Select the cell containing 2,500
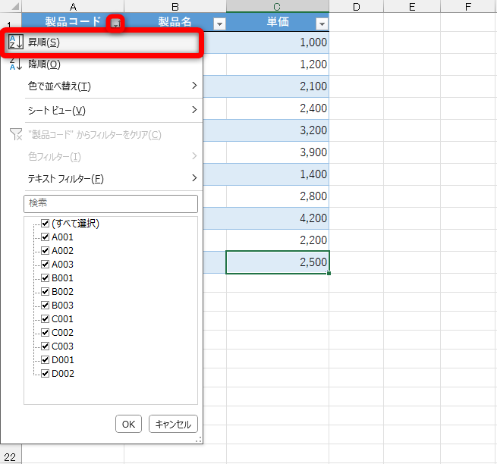The image size is (497, 464). click(x=278, y=262)
